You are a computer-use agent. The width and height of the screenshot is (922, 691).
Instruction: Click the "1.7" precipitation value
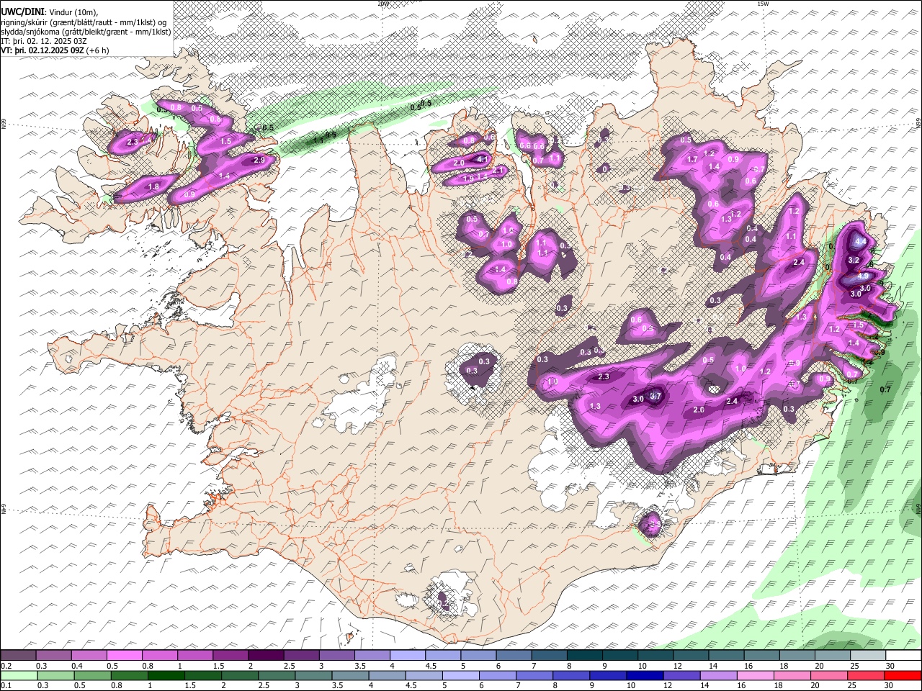(x=692, y=160)
